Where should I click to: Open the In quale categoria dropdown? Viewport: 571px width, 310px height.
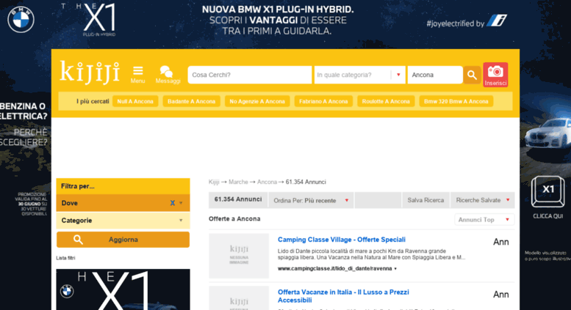coord(359,75)
